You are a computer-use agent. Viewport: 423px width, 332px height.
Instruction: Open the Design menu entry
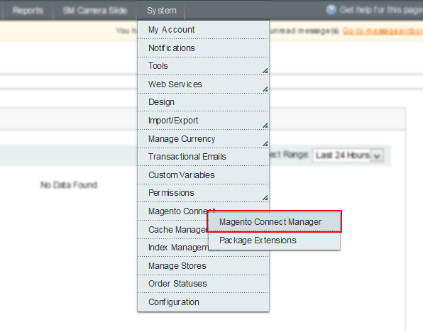pos(203,102)
